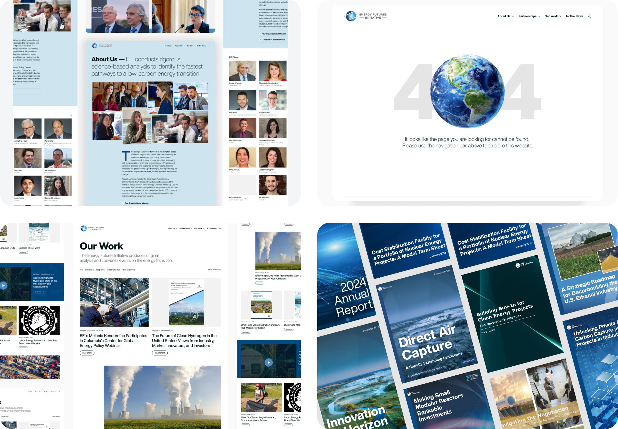
Task: Click READ REPORT under Ohio River Valley Hydrogen and CCS
Action: tap(246, 332)
